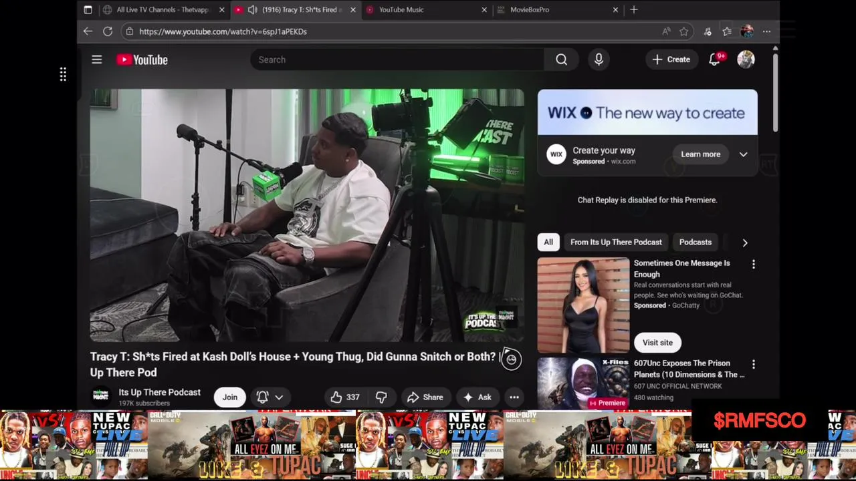Close the All Live TV Channels tab
This screenshot has width=856, height=481.
pyautogui.click(x=221, y=10)
